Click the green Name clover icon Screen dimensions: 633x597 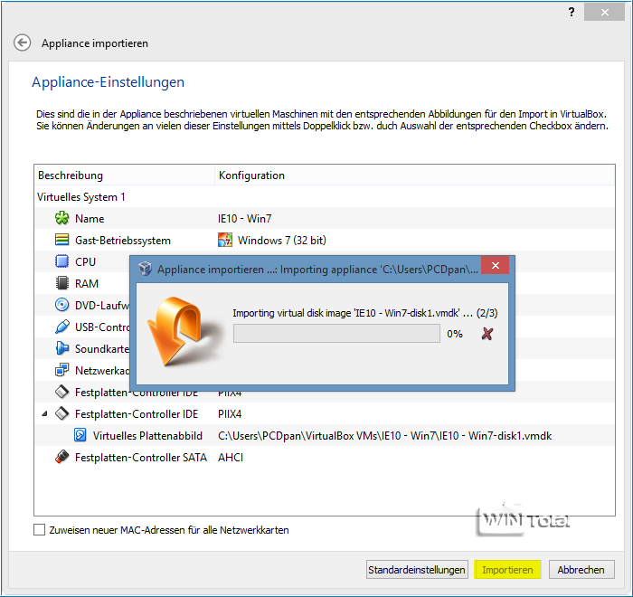(x=61, y=218)
